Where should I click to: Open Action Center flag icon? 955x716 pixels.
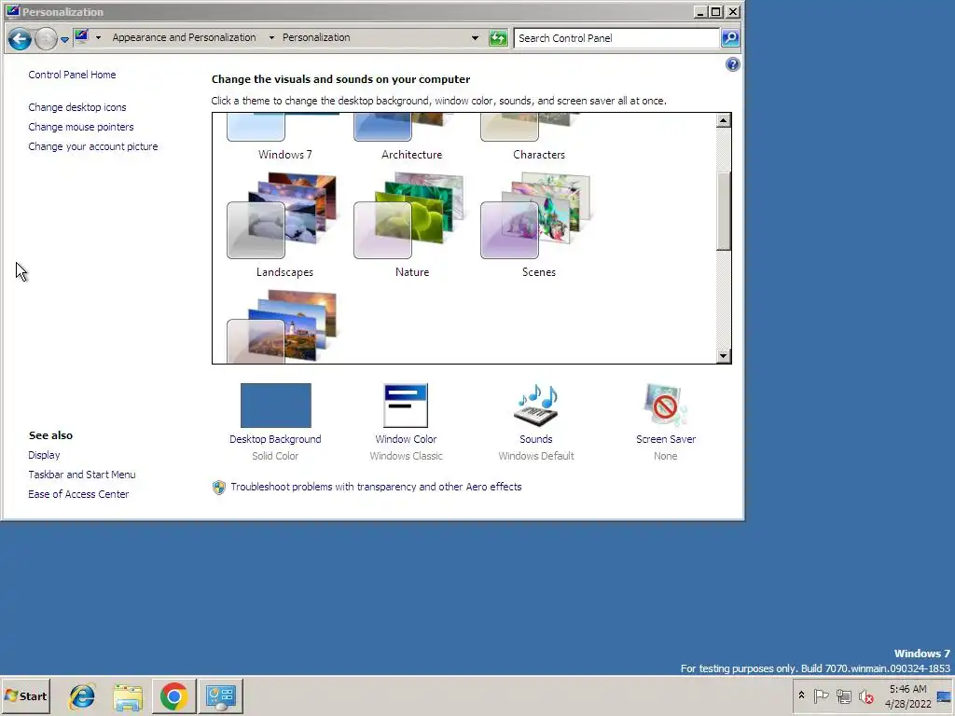tap(821, 695)
